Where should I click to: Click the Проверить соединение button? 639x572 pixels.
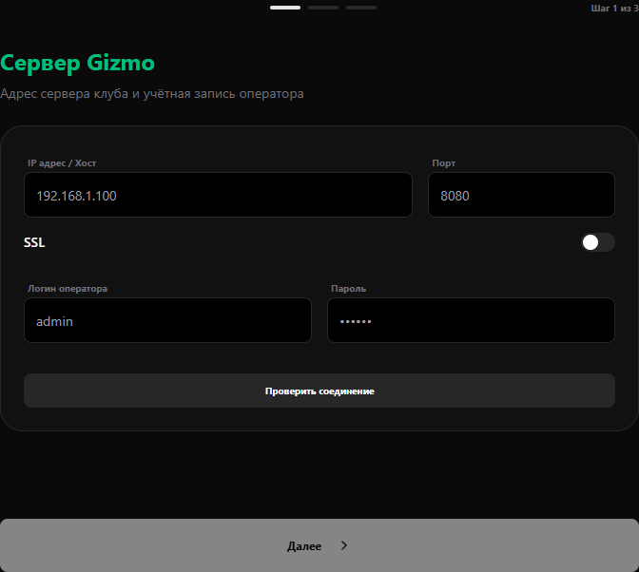click(x=319, y=391)
